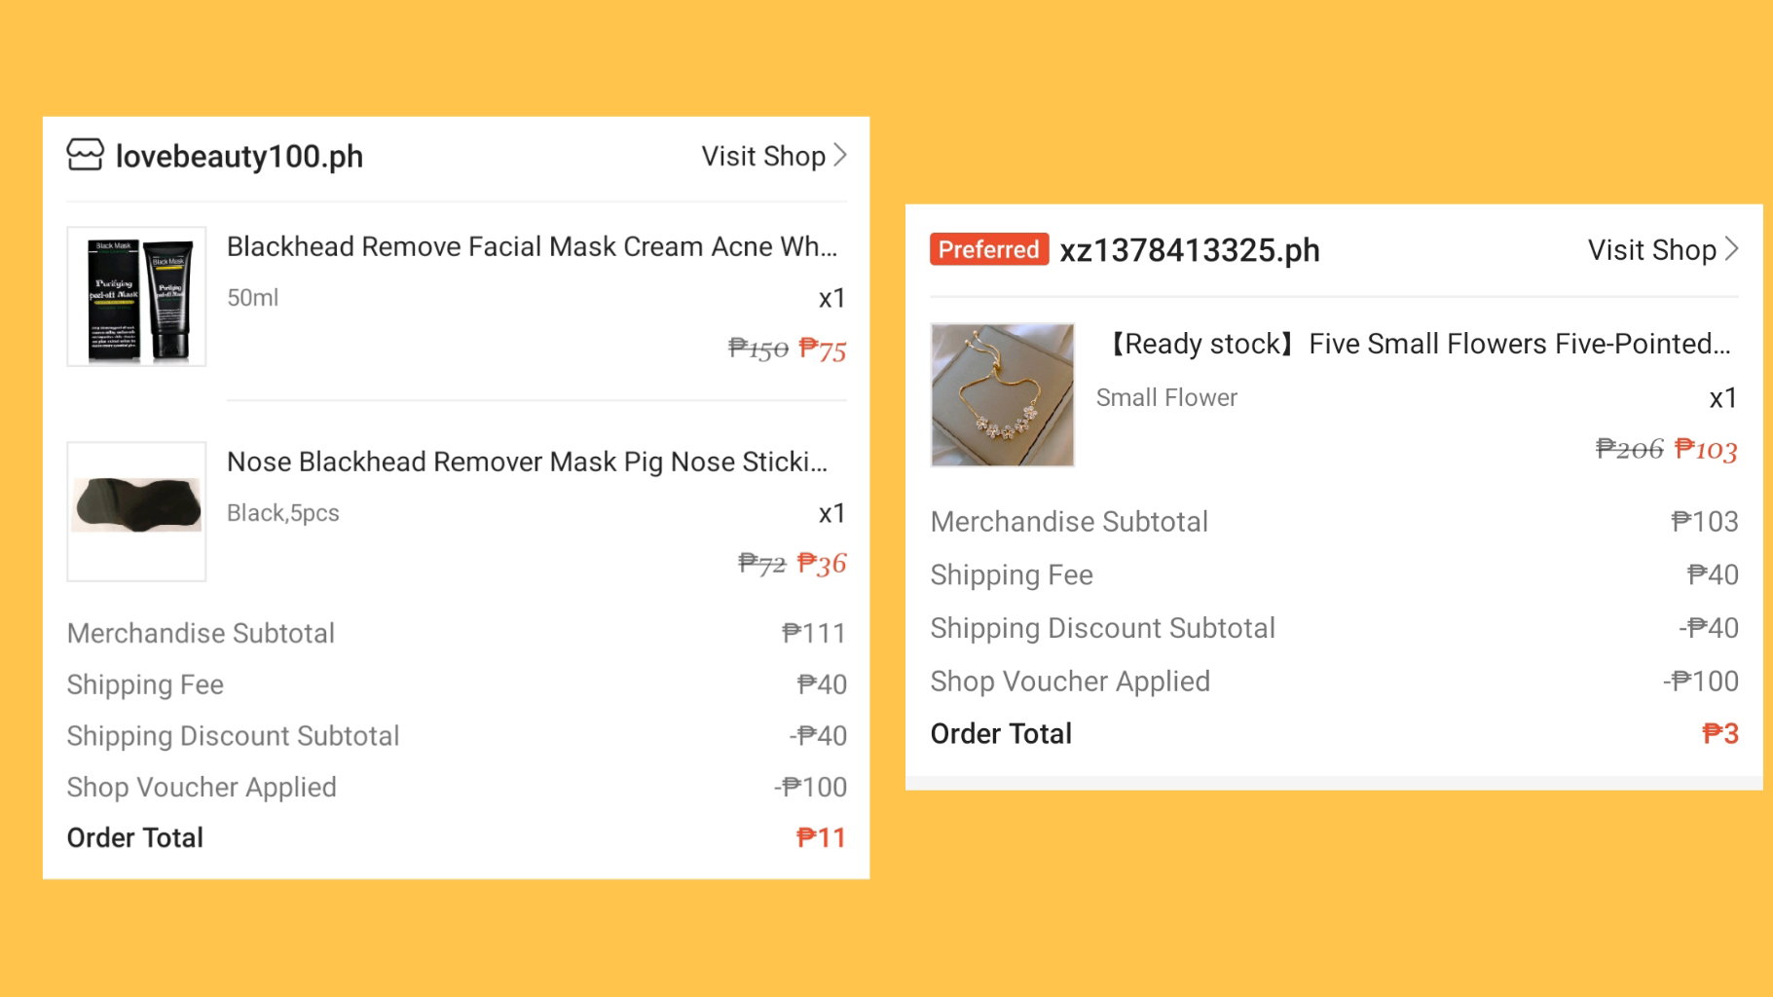Click the ₱75 discounted mask price
The height and width of the screenshot is (997, 1773).
(823, 350)
